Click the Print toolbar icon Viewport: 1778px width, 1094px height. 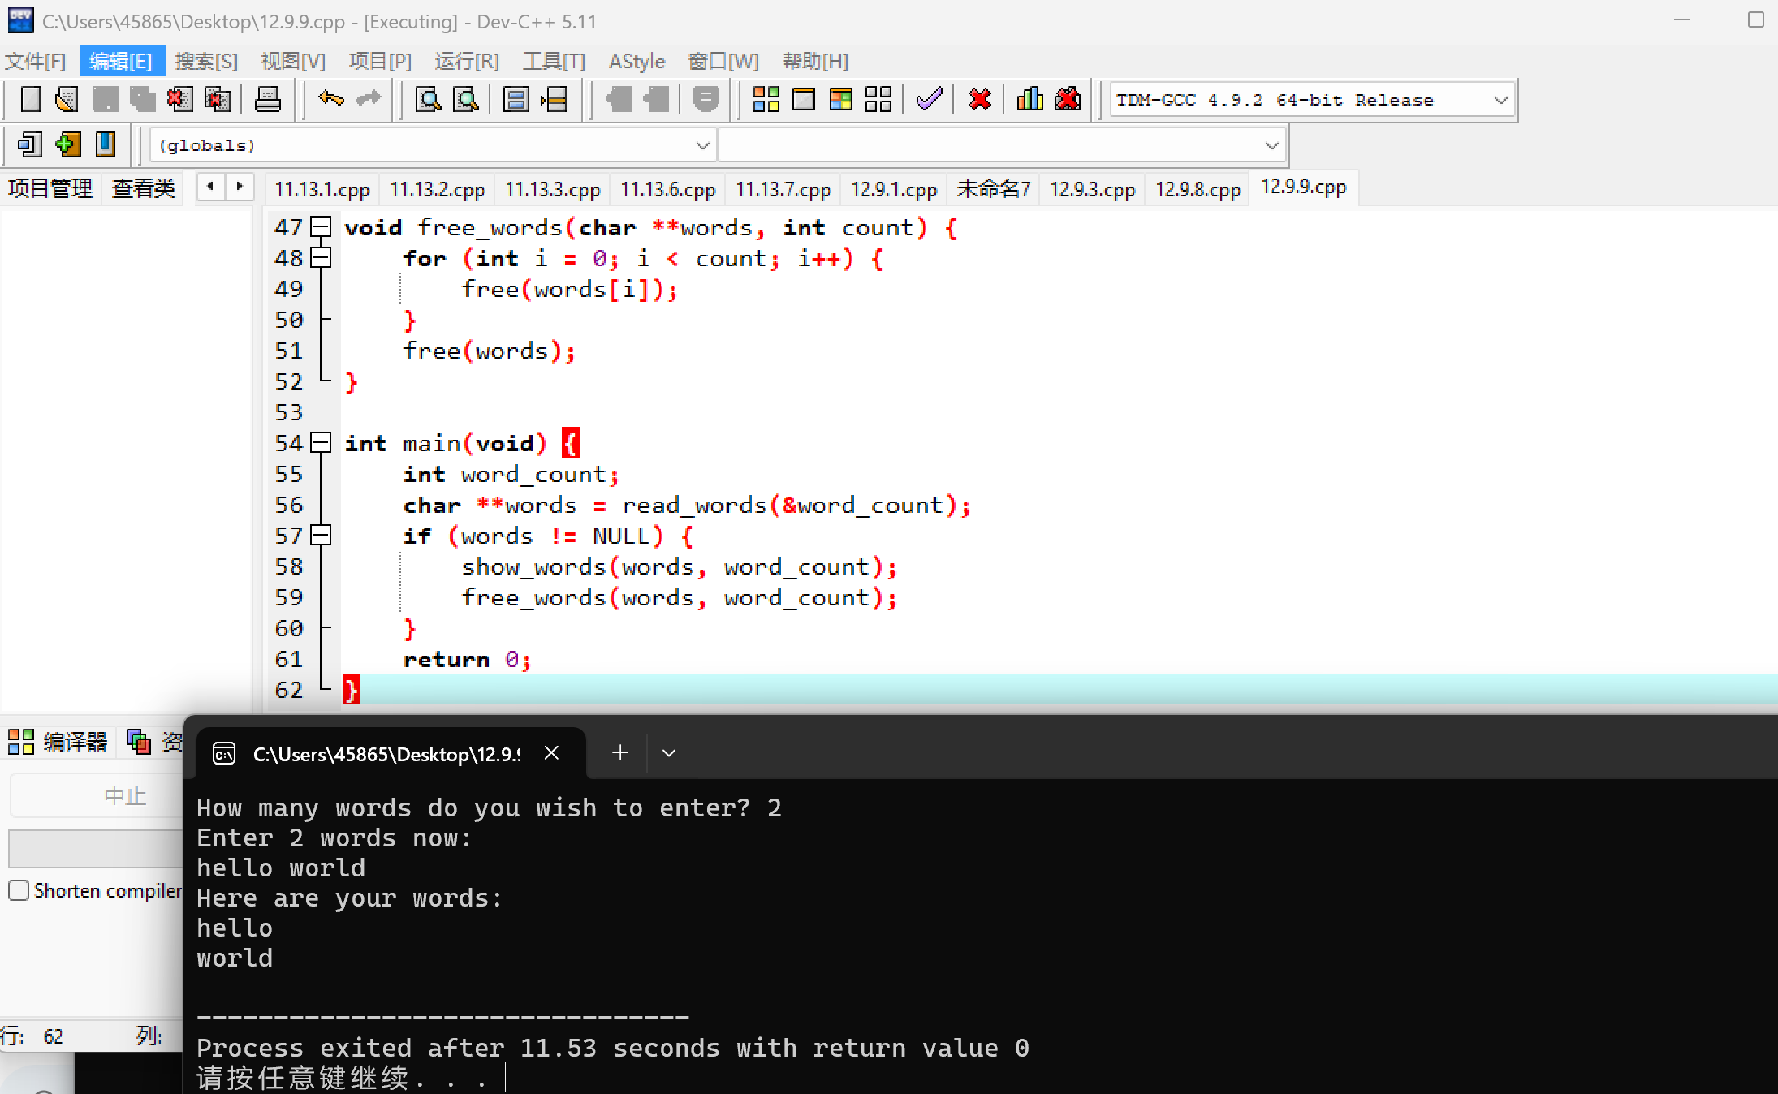coord(267,100)
